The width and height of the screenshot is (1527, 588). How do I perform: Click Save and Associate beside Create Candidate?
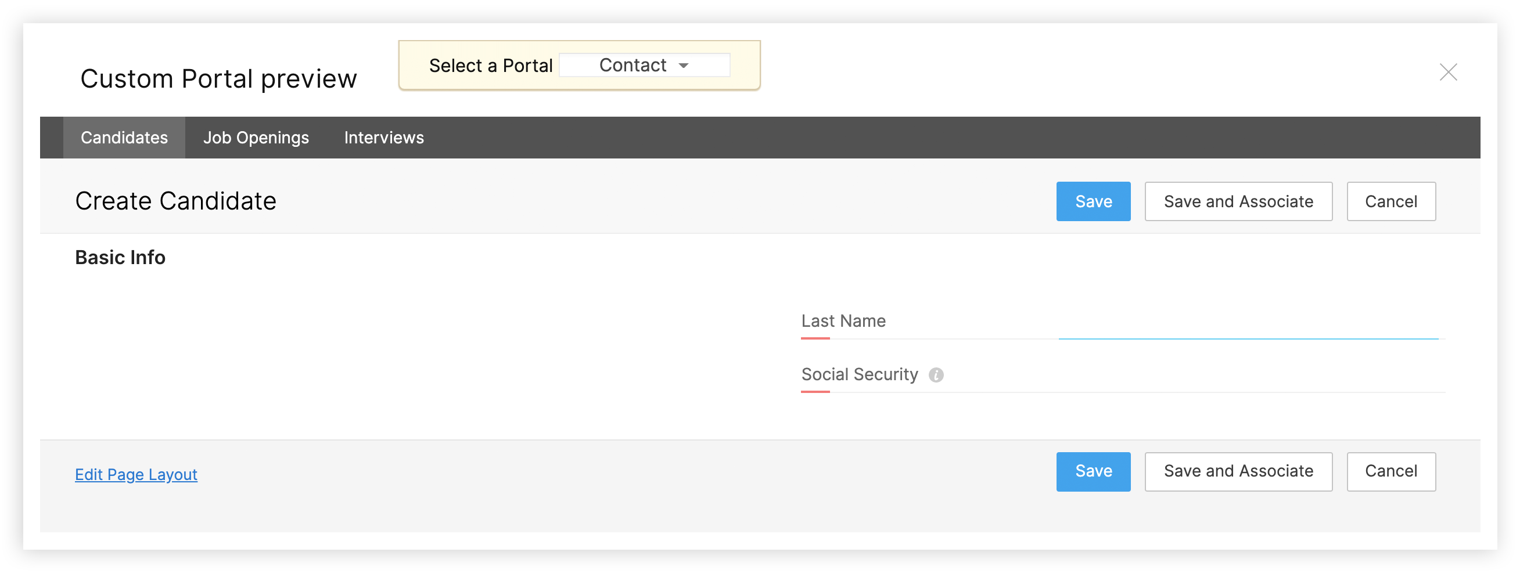1238,201
